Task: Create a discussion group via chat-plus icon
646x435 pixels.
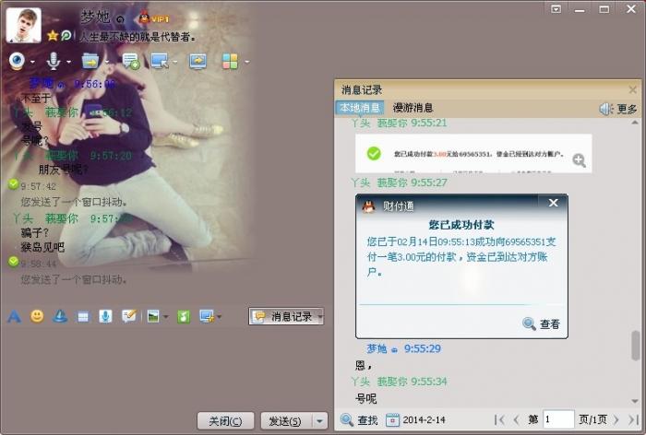Action: click(131, 62)
